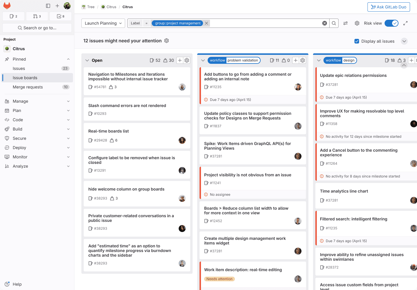Click assignee avatar on issue #54781

(x=182, y=87)
